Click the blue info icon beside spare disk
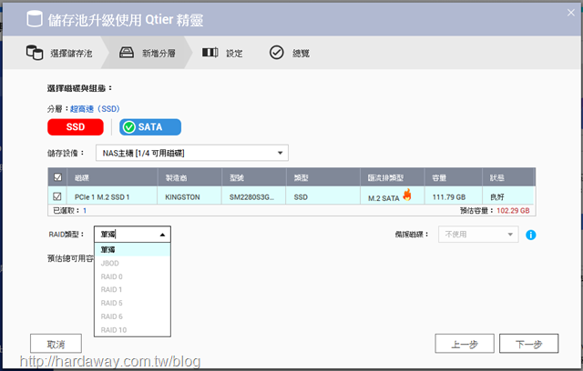 tap(530, 235)
